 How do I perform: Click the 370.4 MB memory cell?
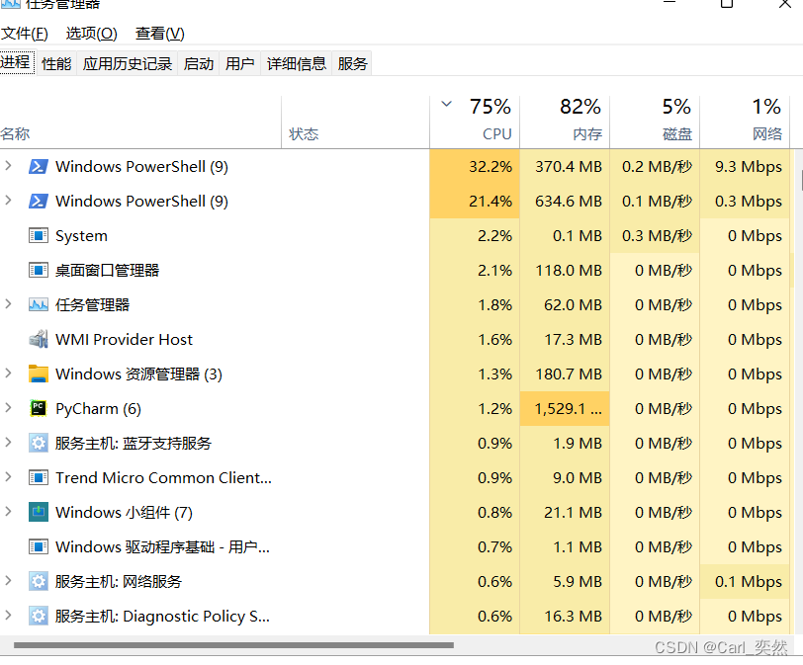pyautogui.click(x=565, y=167)
